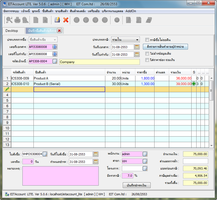Open calendar picker for payment due date

[96, 161]
